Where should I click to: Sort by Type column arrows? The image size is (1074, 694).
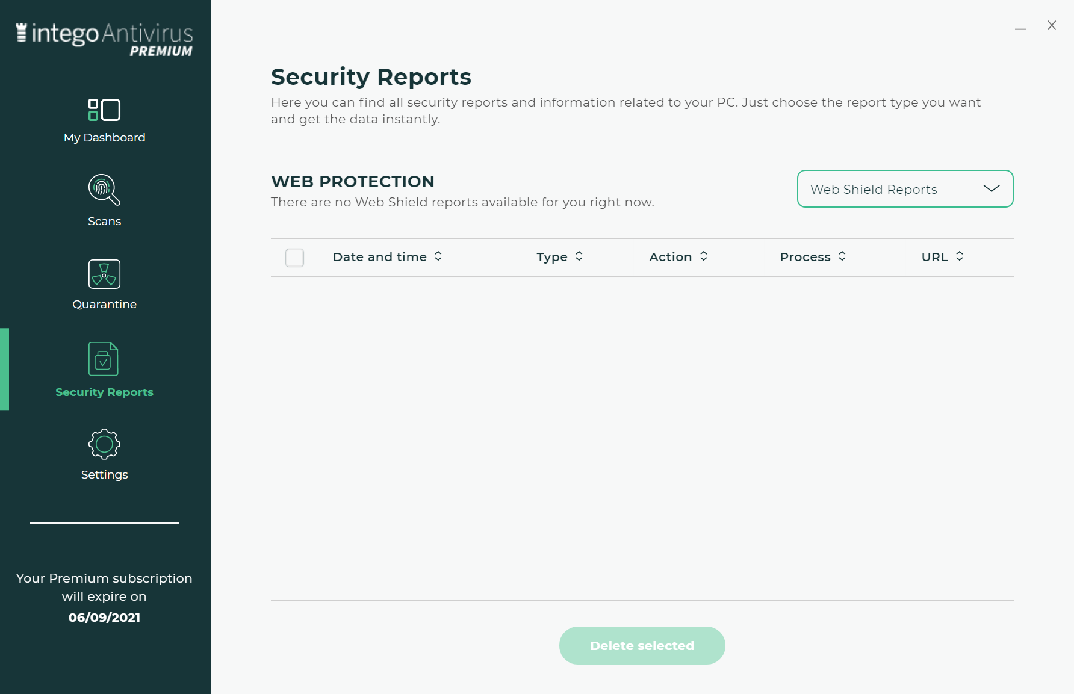tap(579, 256)
